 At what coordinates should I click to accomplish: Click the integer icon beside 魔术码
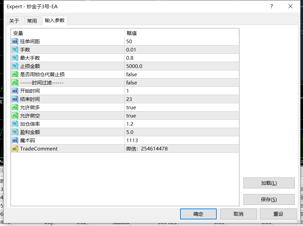coord(15,141)
